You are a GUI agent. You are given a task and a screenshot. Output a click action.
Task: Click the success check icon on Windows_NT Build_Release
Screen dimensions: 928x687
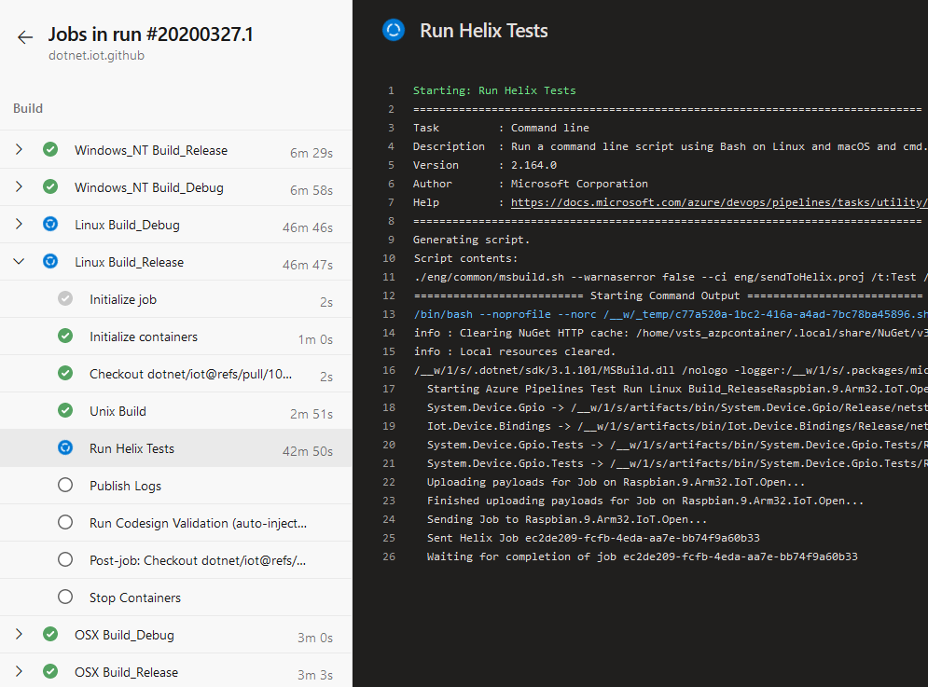tap(49, 149)
